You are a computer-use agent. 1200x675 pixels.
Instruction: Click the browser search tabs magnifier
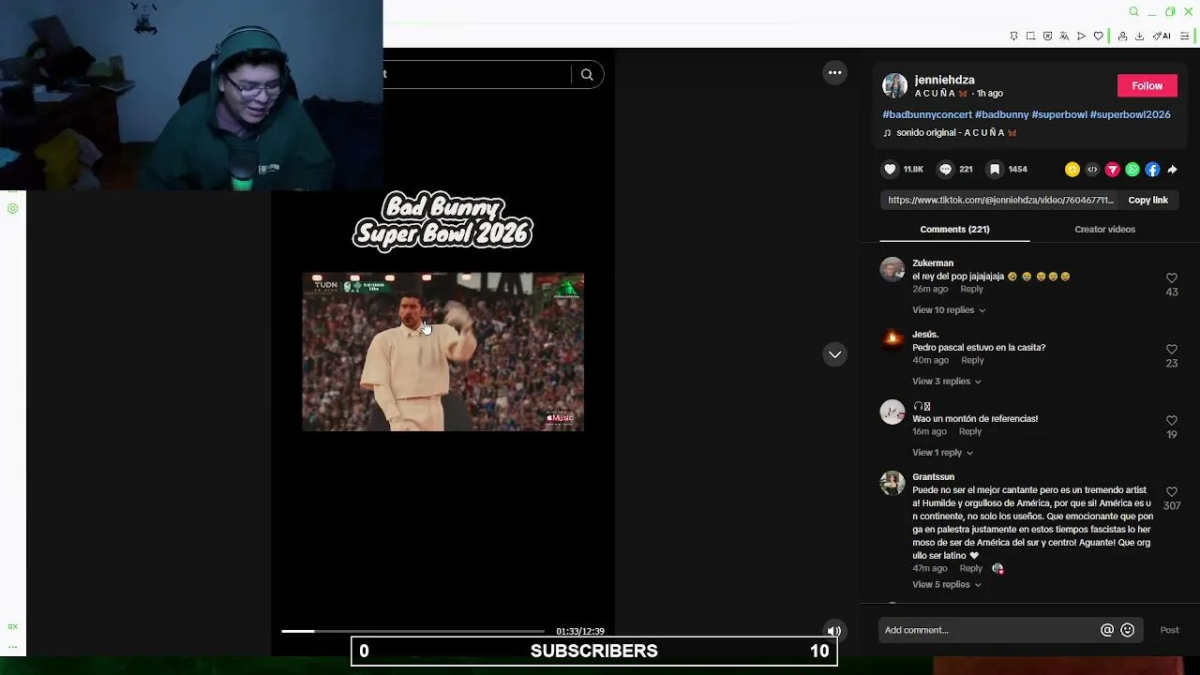1133,12
